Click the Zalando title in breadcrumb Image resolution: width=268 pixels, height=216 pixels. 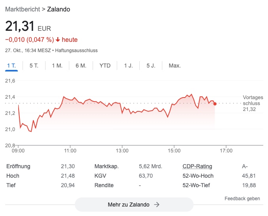point(59,9)
